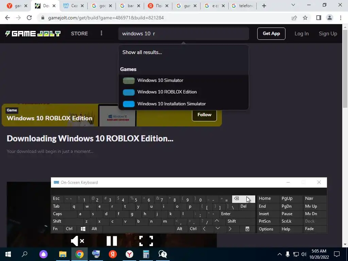Select Windows 10 ROBLOX Edition search result
Screen dimensions: 348x261
click(184, 92)
